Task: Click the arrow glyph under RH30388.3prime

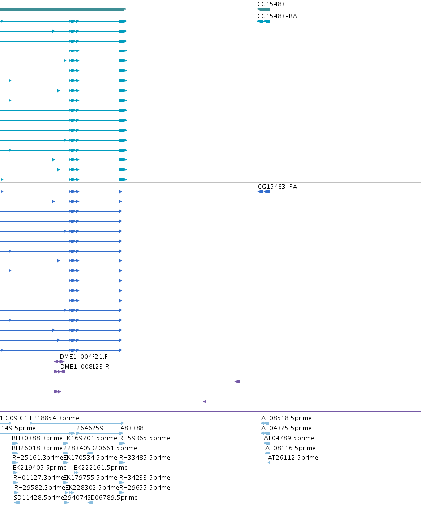Action: click(15, 443)
